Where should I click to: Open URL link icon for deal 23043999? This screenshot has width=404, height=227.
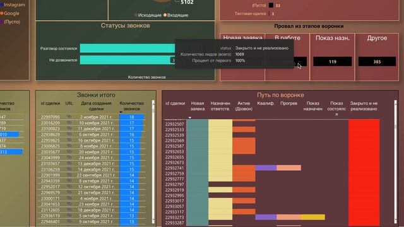coord(69,158)
